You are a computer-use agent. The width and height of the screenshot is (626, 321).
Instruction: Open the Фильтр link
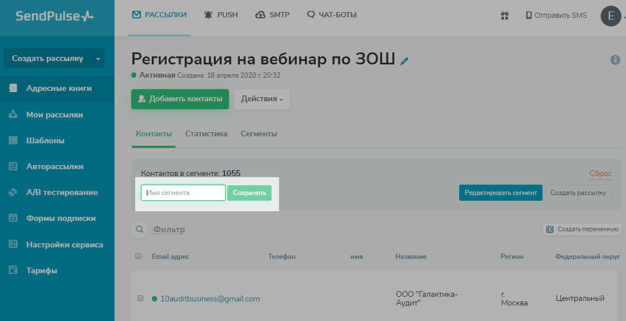click(x=169, y=230)
